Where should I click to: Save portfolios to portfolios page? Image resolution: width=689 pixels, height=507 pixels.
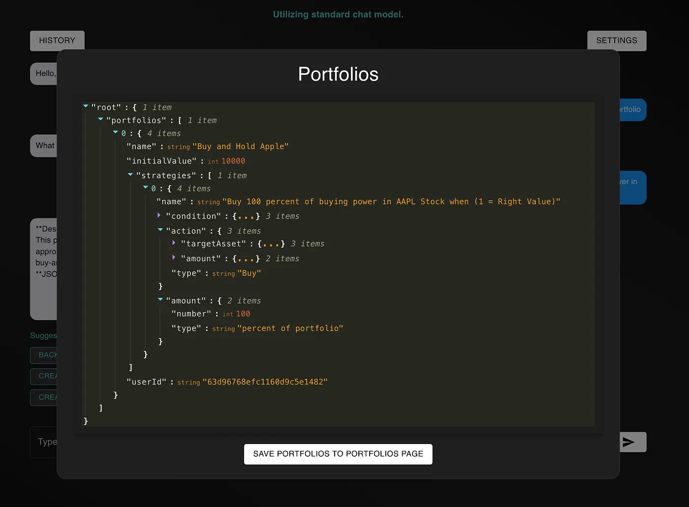338,454
